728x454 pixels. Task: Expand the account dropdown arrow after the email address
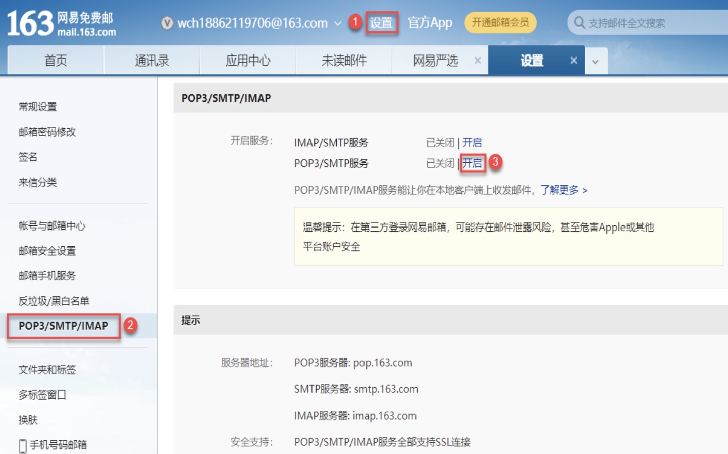tap(338, 24)
